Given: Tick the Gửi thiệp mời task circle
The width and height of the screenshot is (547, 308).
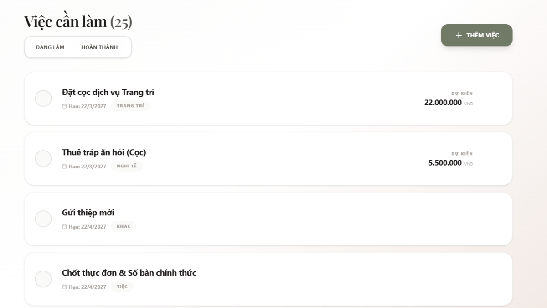Looking at the screenshot, I should pos(43,219).
